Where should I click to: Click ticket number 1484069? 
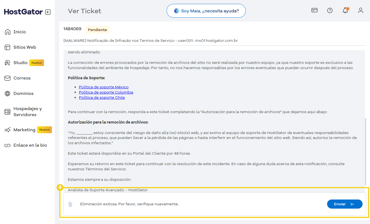pyautogui.click(x=72, y=29)
